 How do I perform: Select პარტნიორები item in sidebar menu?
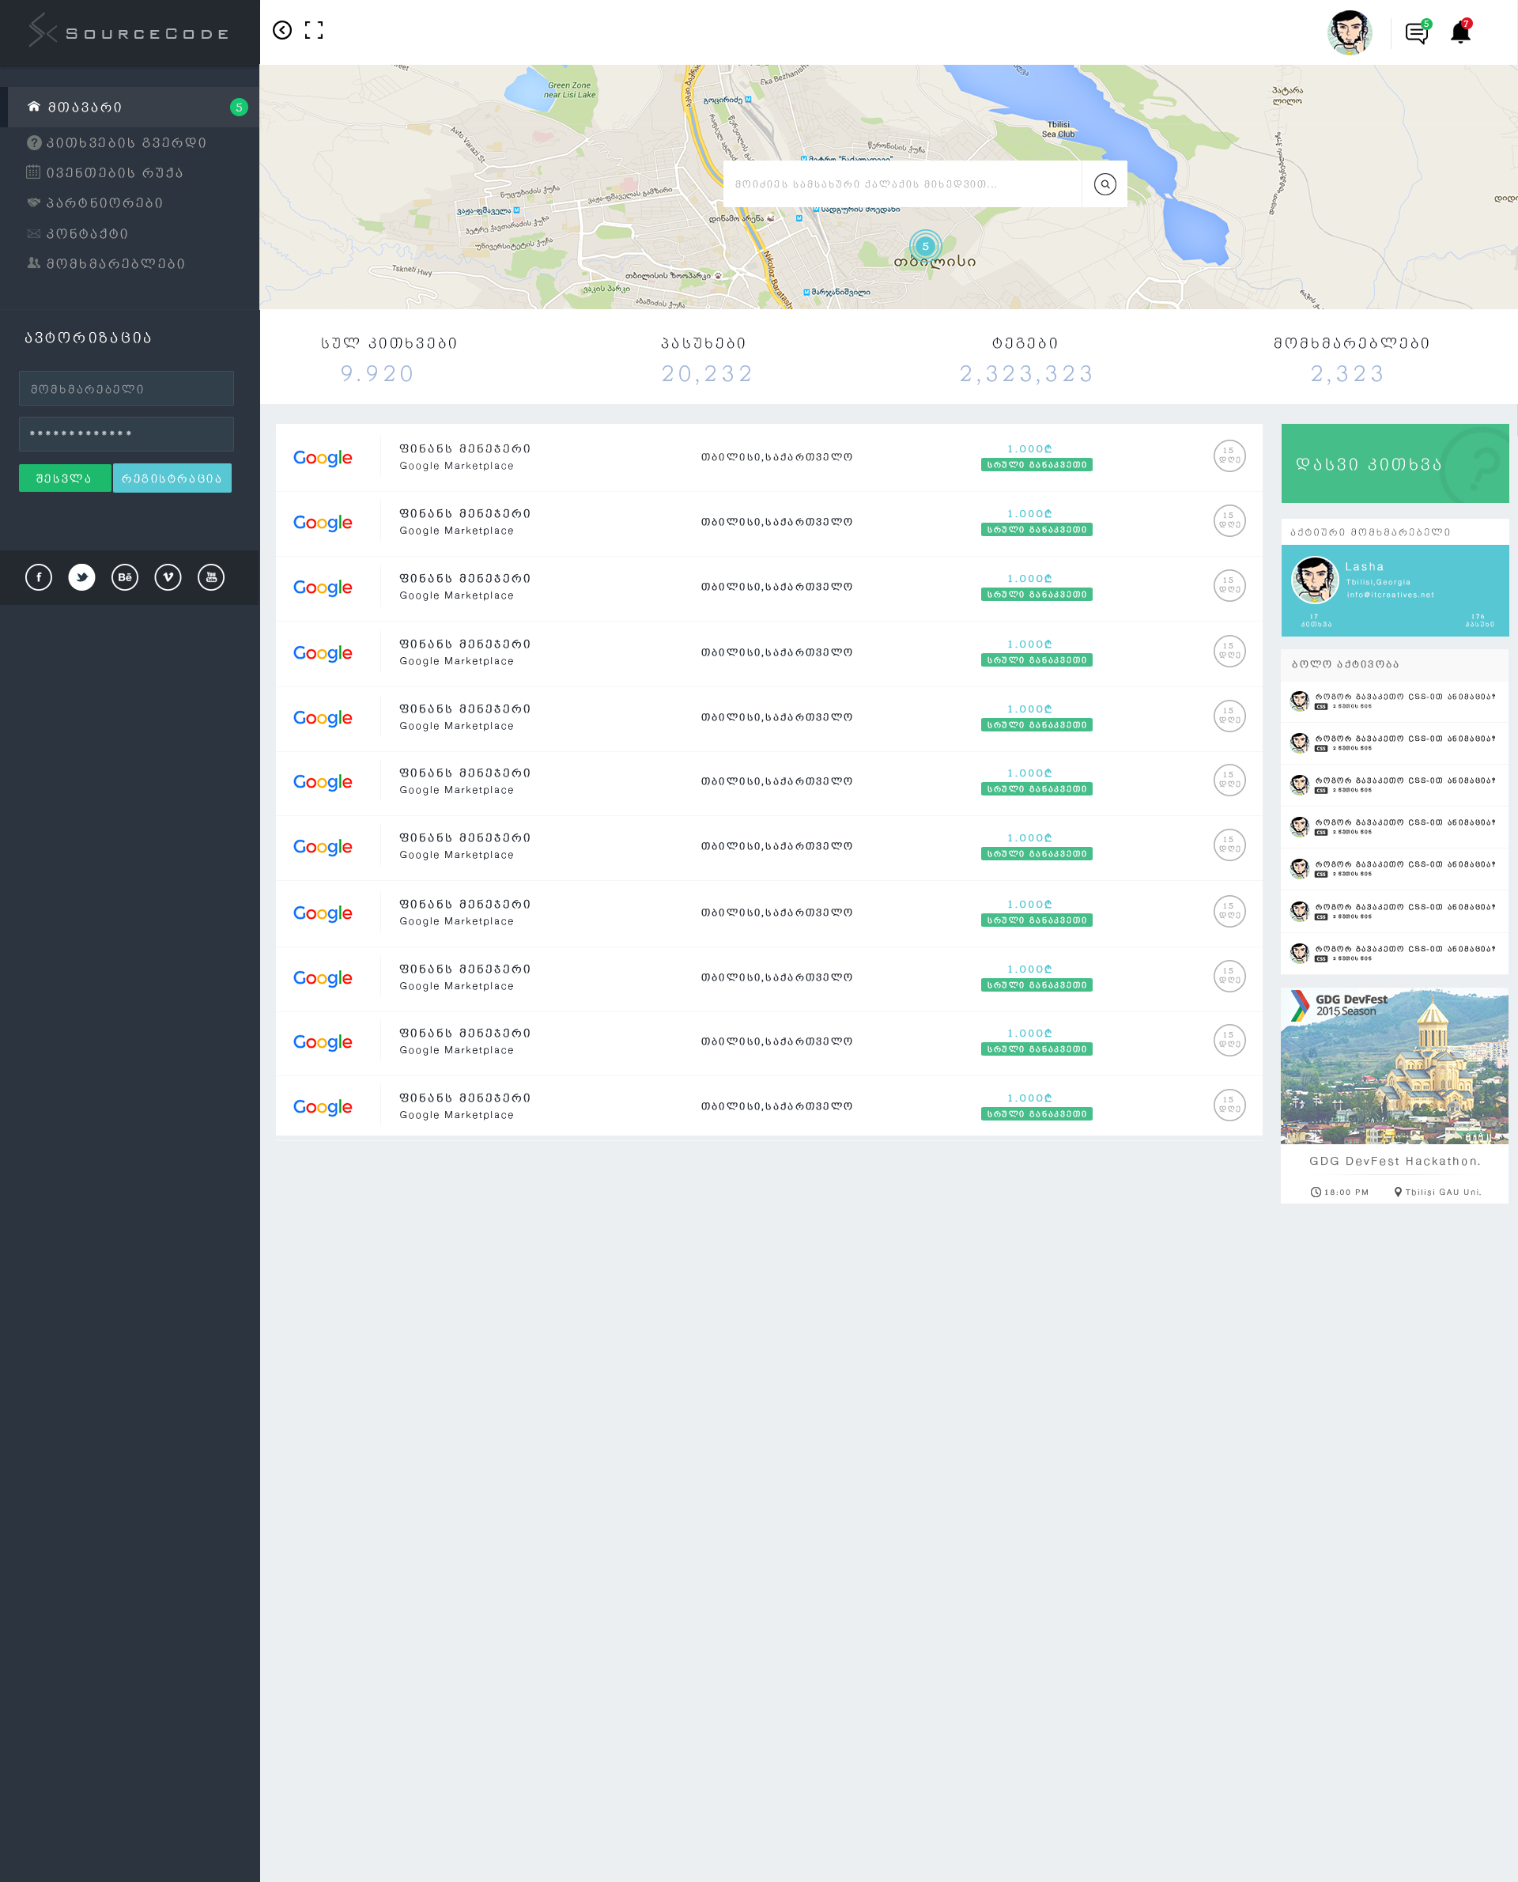tap(104, 203)
